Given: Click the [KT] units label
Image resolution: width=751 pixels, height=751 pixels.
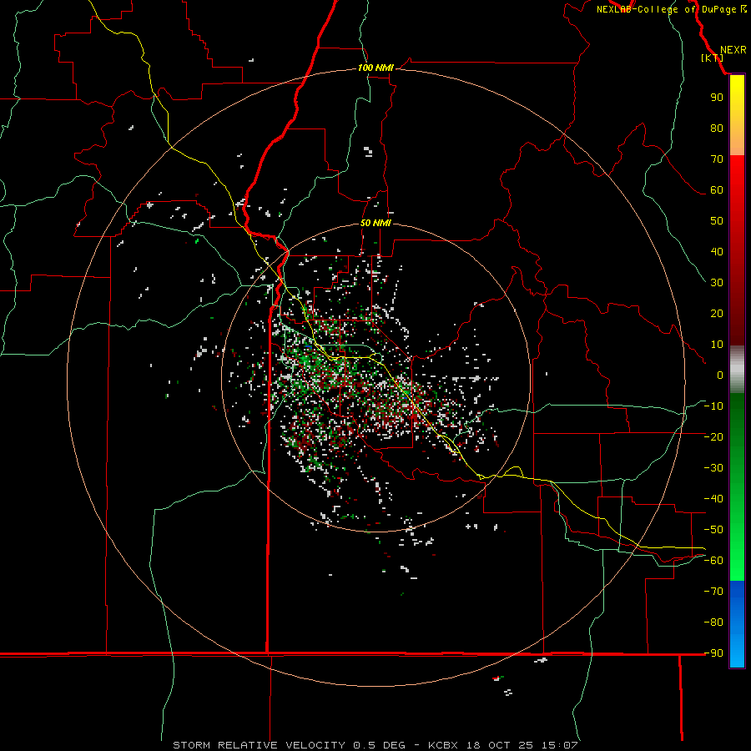Looking at the screenshot, I should click(x=712, y=58).
